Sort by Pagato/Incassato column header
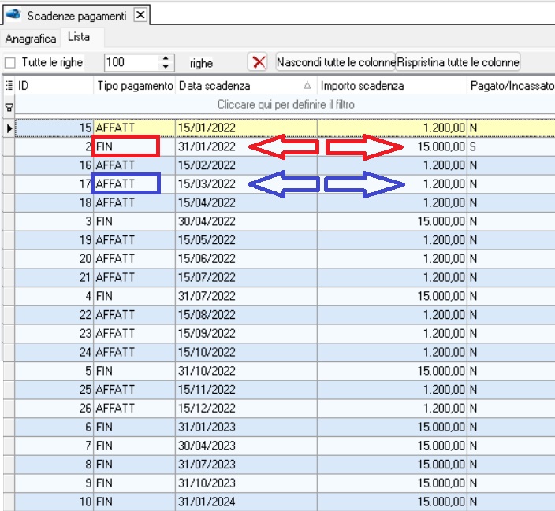Viewport: 555px width, 511px height. pos(512,86)
